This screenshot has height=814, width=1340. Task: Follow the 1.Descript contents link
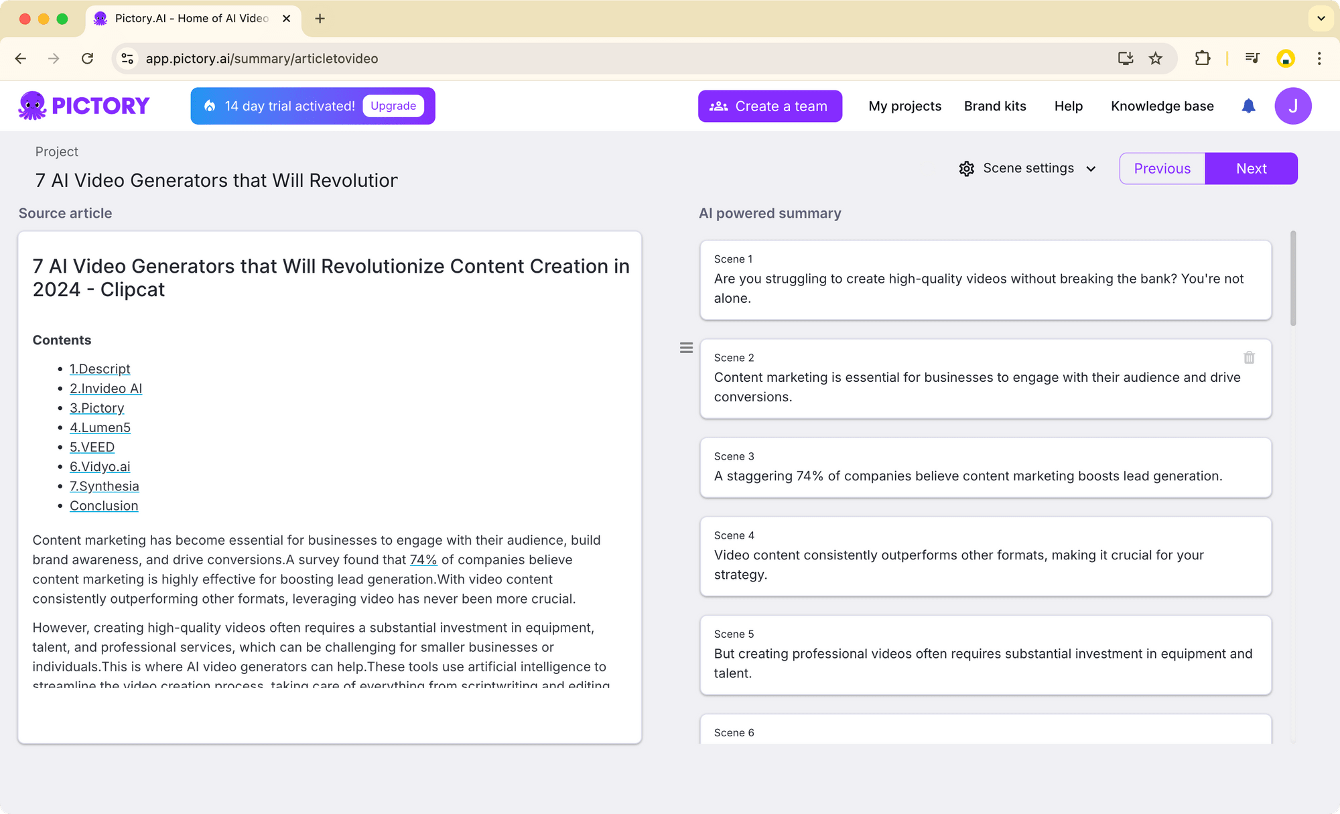coord(100,369)
